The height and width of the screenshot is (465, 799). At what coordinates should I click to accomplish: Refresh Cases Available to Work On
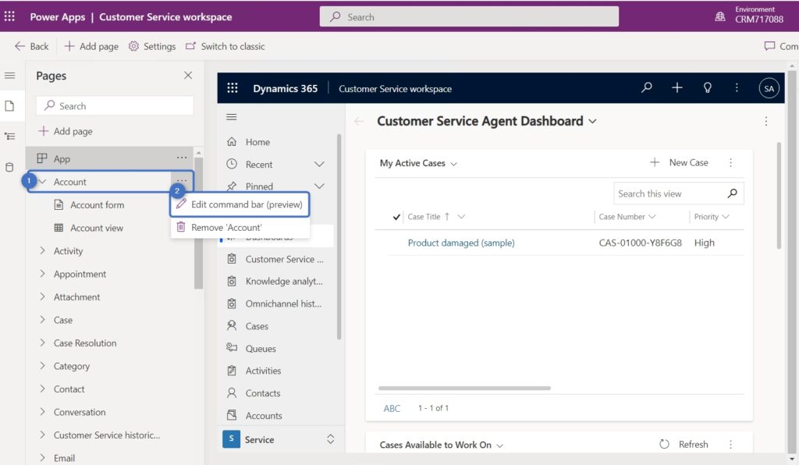tap(684, 444)
